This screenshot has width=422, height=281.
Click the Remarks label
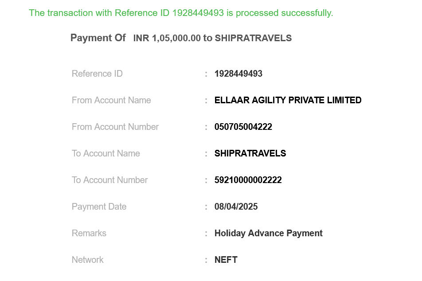click(x=89, y=233)
